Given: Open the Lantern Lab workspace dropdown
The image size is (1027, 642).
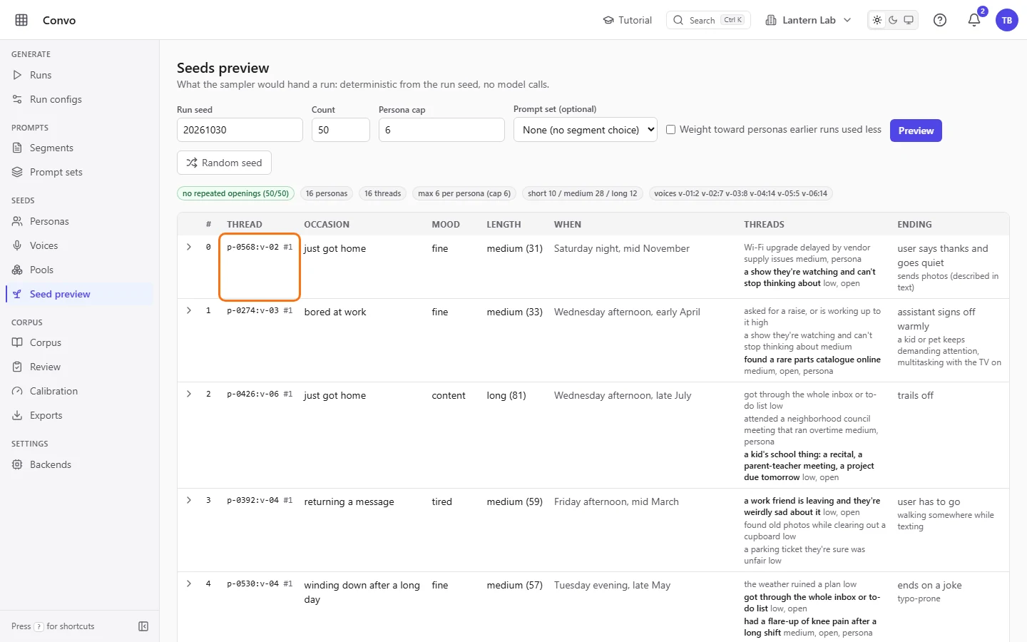Looking at the screenshot, I should point(809,20).
